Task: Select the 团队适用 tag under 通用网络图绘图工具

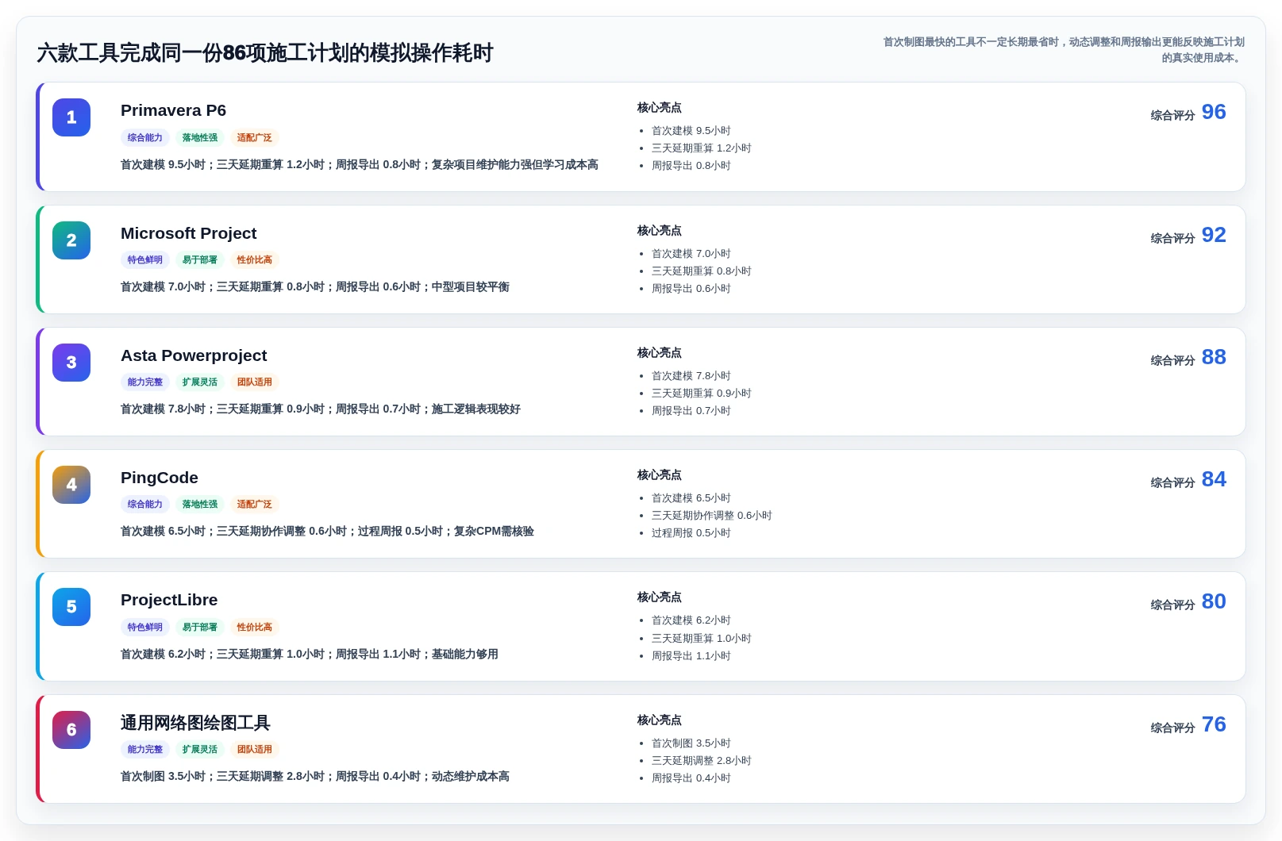Action: click(x=255, y=749)
